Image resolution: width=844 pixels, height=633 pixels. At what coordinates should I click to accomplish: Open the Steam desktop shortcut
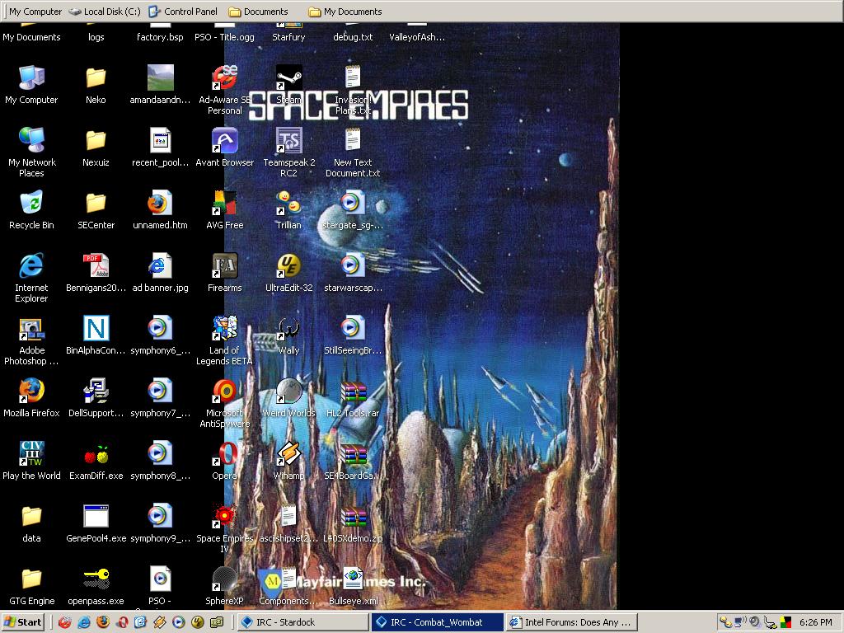288,79
